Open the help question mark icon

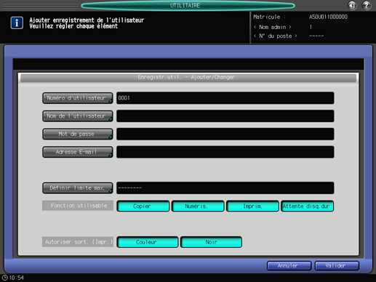tap(367, 5)
